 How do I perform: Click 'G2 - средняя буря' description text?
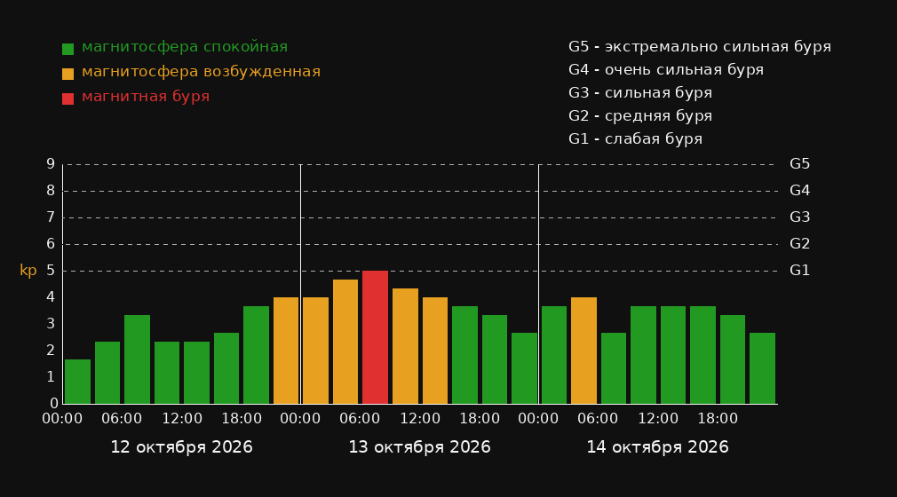(640, 116)
